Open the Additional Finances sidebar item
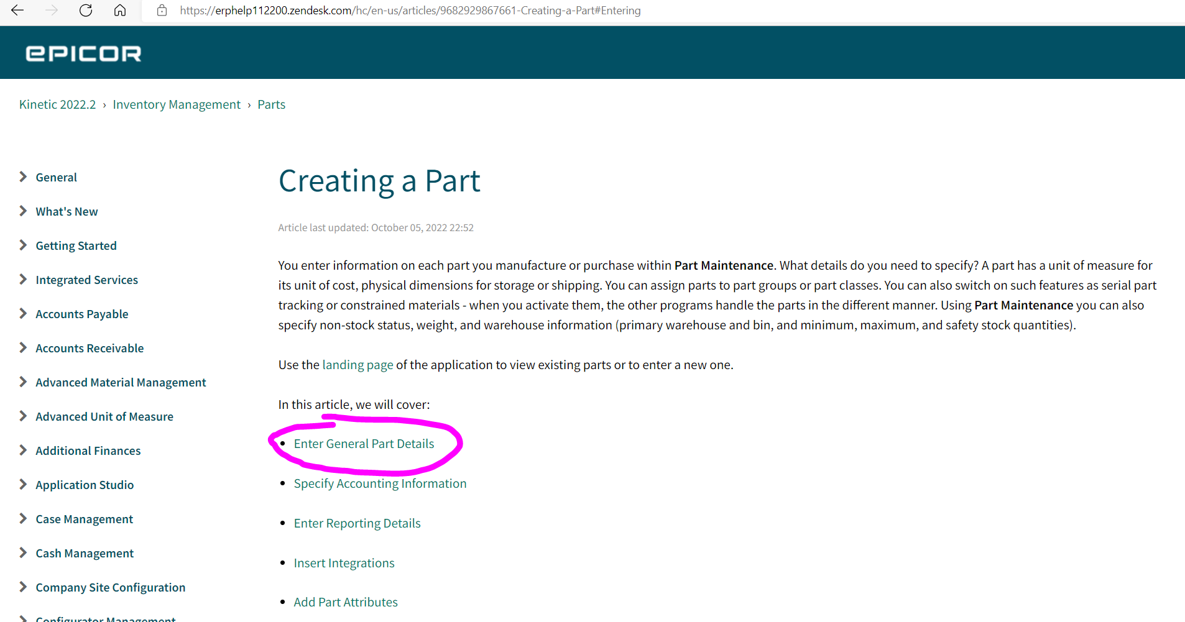 click(x=88, y=450)
